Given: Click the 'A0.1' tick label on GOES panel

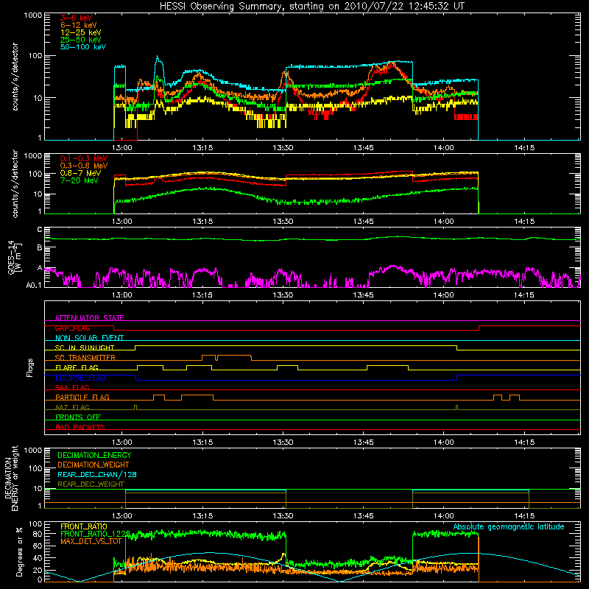Looking at the screenshot, I should (x=34, y=285).
